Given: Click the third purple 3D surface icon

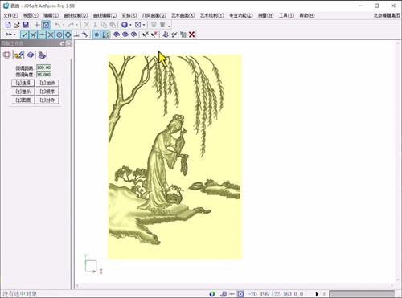Looking at the screenshot, I should click(134, 35).
